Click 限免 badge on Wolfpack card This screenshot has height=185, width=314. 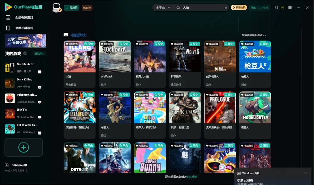tap(123, 44)
